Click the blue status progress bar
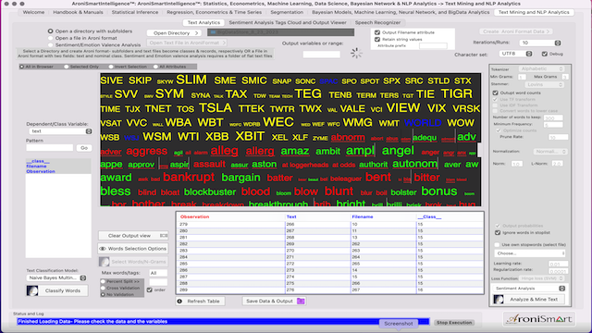 tap(223, 322)
